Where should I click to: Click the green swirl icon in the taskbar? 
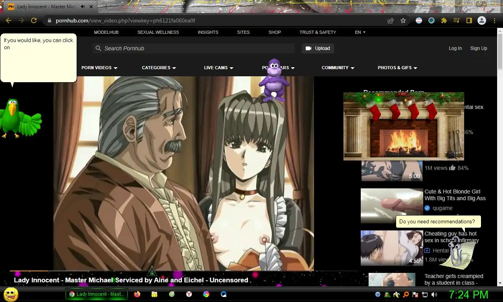172,294
